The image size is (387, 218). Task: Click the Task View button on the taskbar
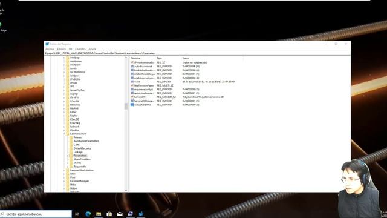click(x=77, y=214)
